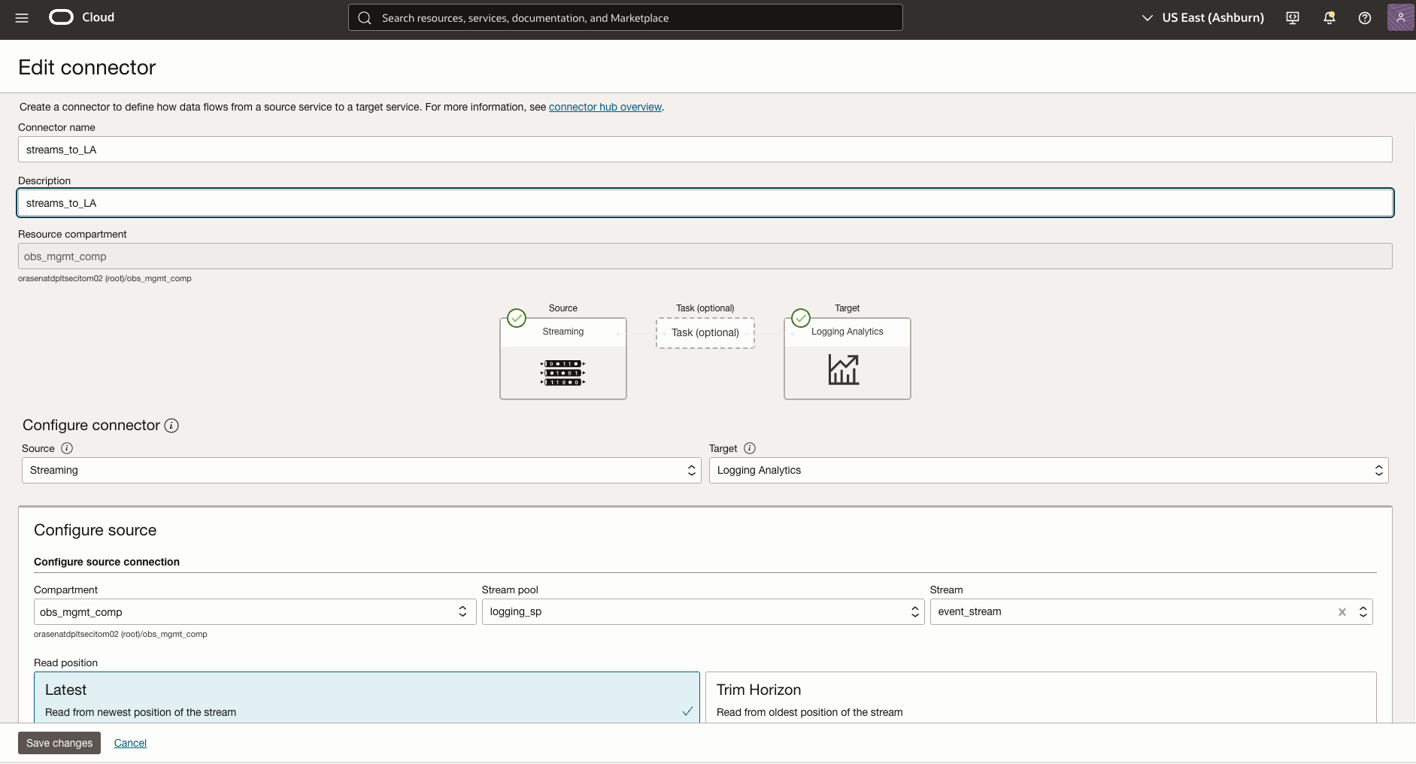Open Cloud Shell from the top bar
This screenshot has width=1416, height=764.
[1292, 17]
